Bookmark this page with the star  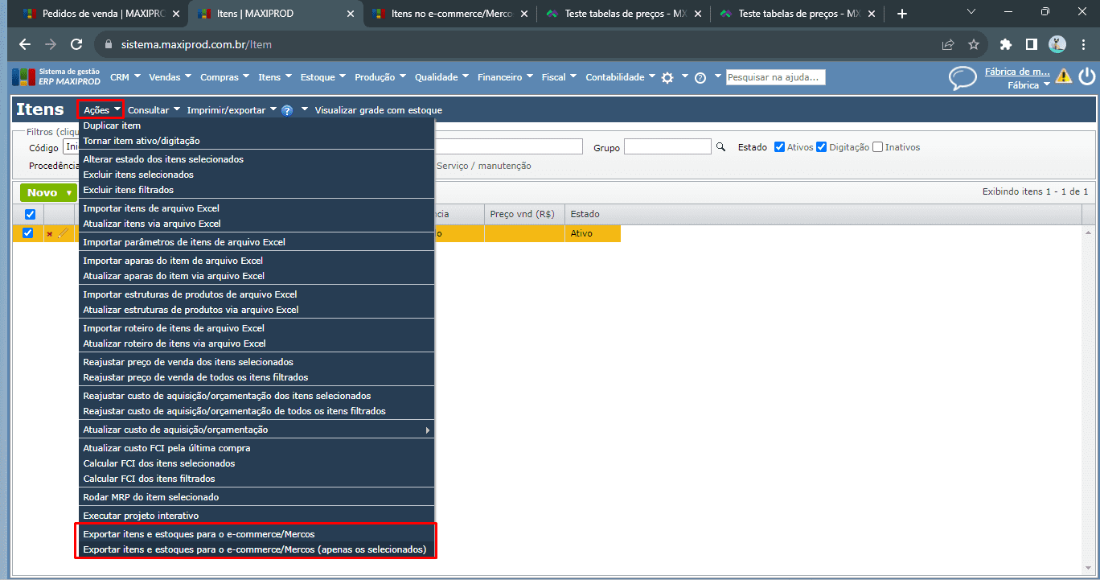tap(974, 44)
